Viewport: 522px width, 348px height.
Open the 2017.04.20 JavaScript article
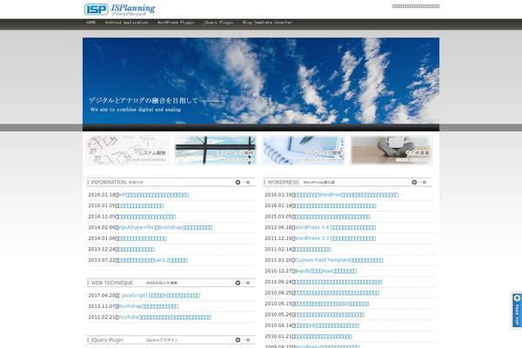tap(161, 296)
